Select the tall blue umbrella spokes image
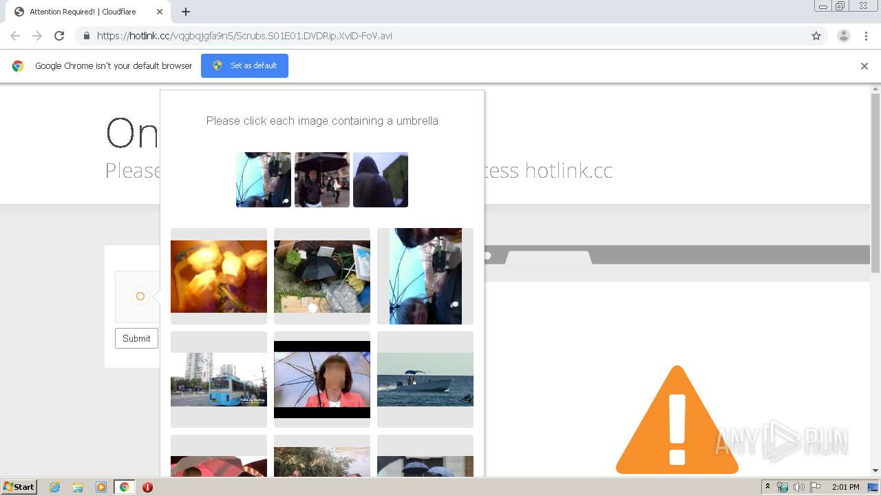 (x=425, y=276)
